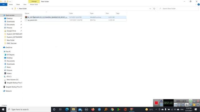
Task: Open pinned Desktop under Quick access
Action: pos(10,18)
